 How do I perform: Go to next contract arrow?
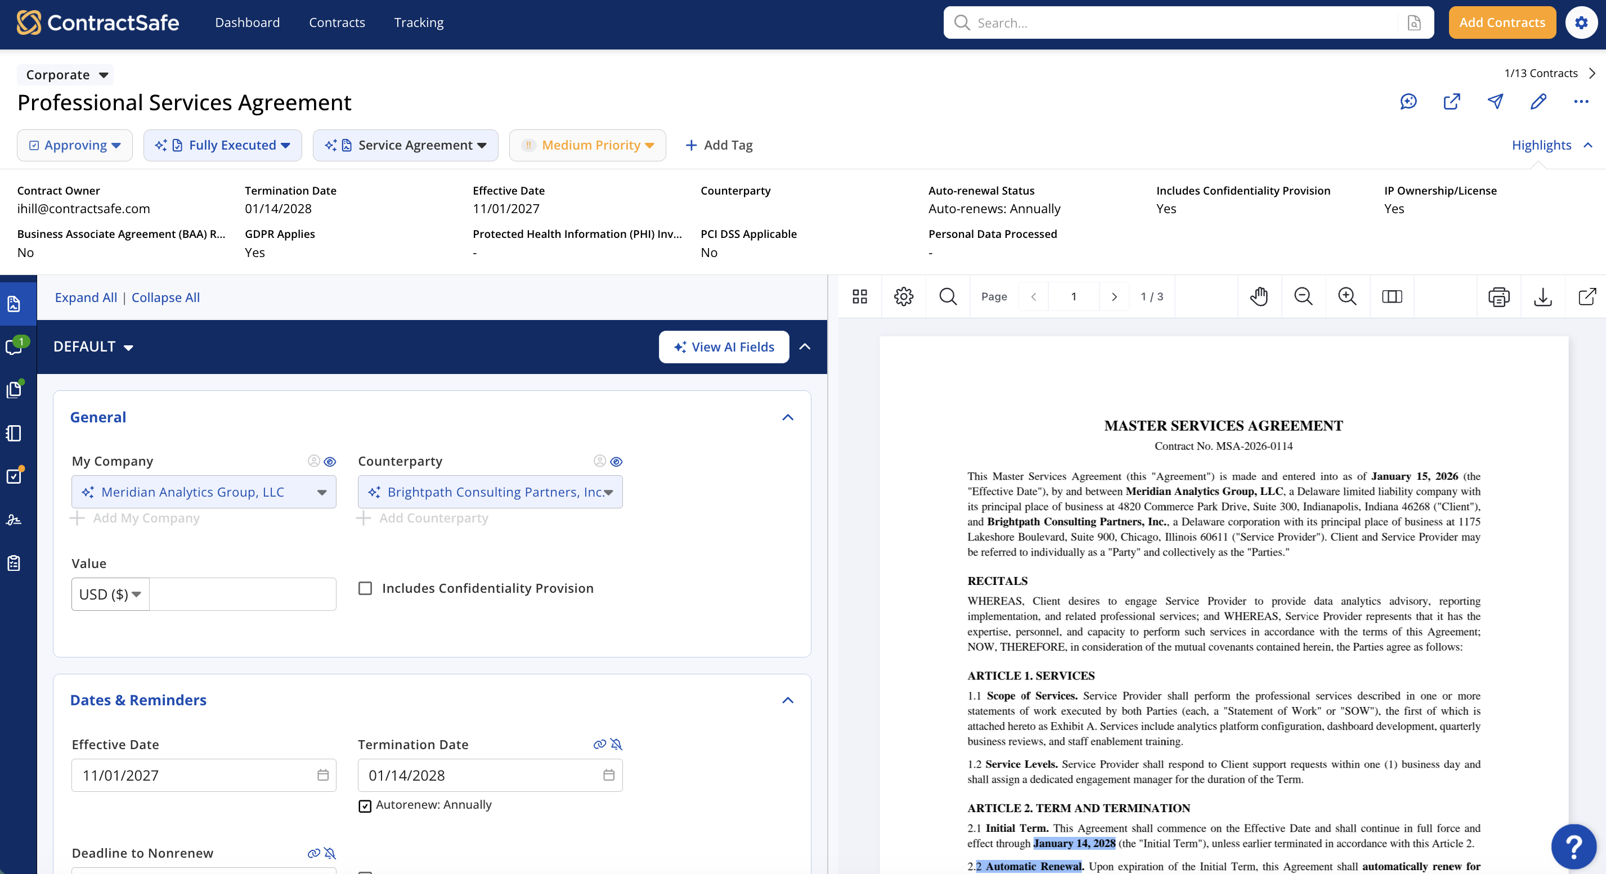click(x=1592, y=74)
